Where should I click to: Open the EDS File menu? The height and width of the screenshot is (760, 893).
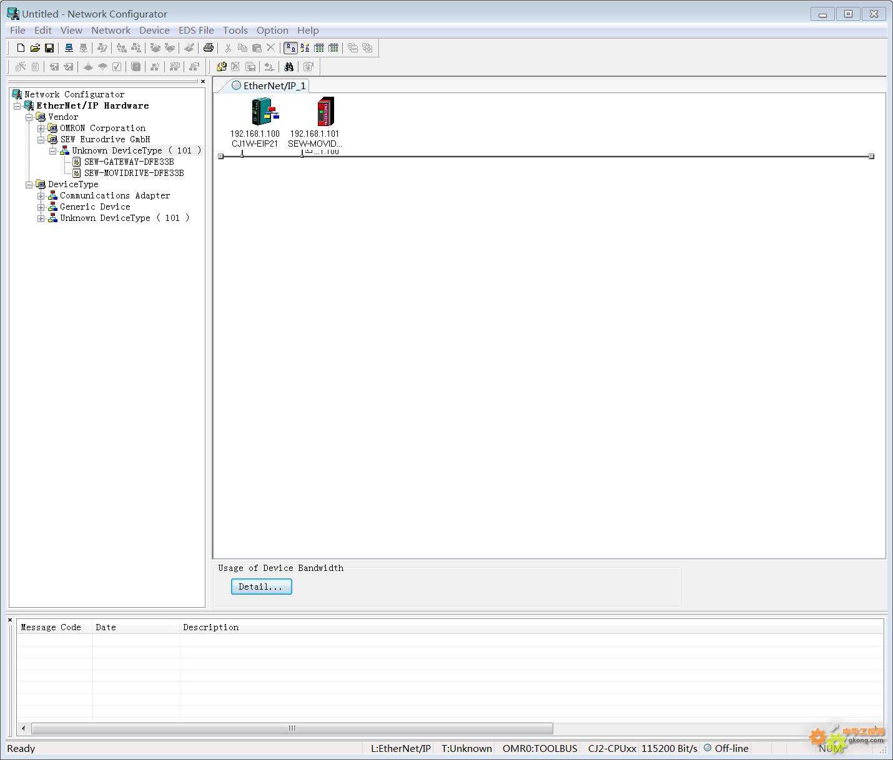click(x=196, y=30)
